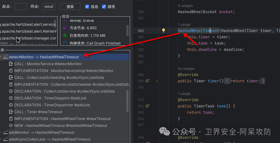This screenshot has width=280, height=143.
Task: Expand the addAsyncCollectJob -> HashedWheelTimeout tree node
Action: click(1, 139)
